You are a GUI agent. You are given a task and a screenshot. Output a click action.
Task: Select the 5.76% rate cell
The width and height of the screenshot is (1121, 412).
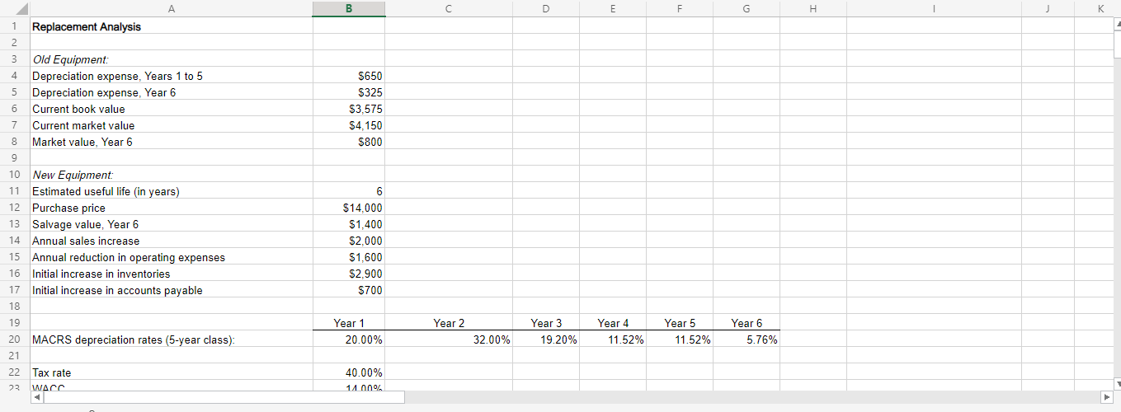point(746,339)
